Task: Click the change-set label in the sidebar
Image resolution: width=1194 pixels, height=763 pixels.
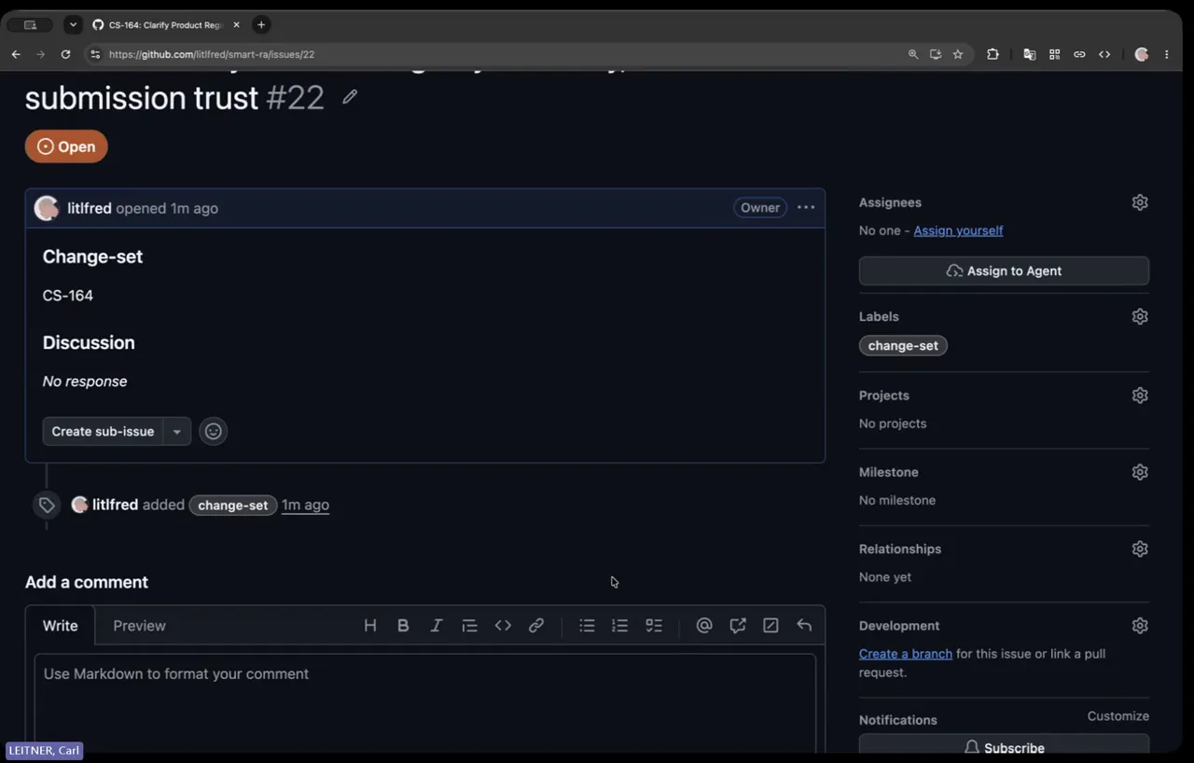Action: pos(903,345)
